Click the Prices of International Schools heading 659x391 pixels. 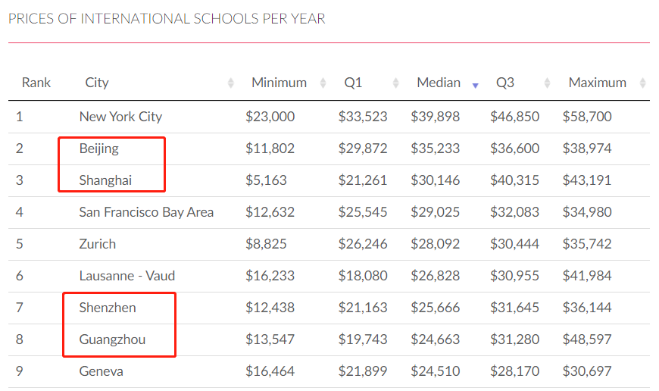[167, 18]
